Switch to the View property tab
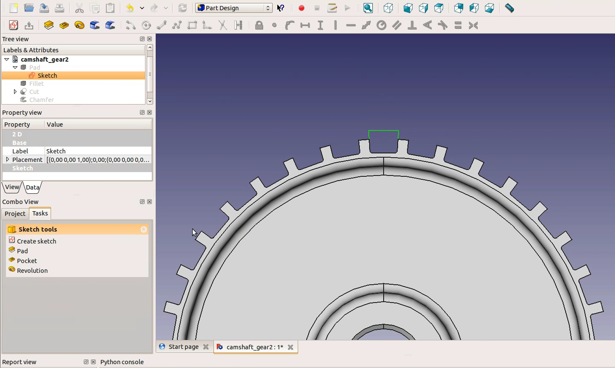This screenshot has width=615, height=368. tap(12, 187)
